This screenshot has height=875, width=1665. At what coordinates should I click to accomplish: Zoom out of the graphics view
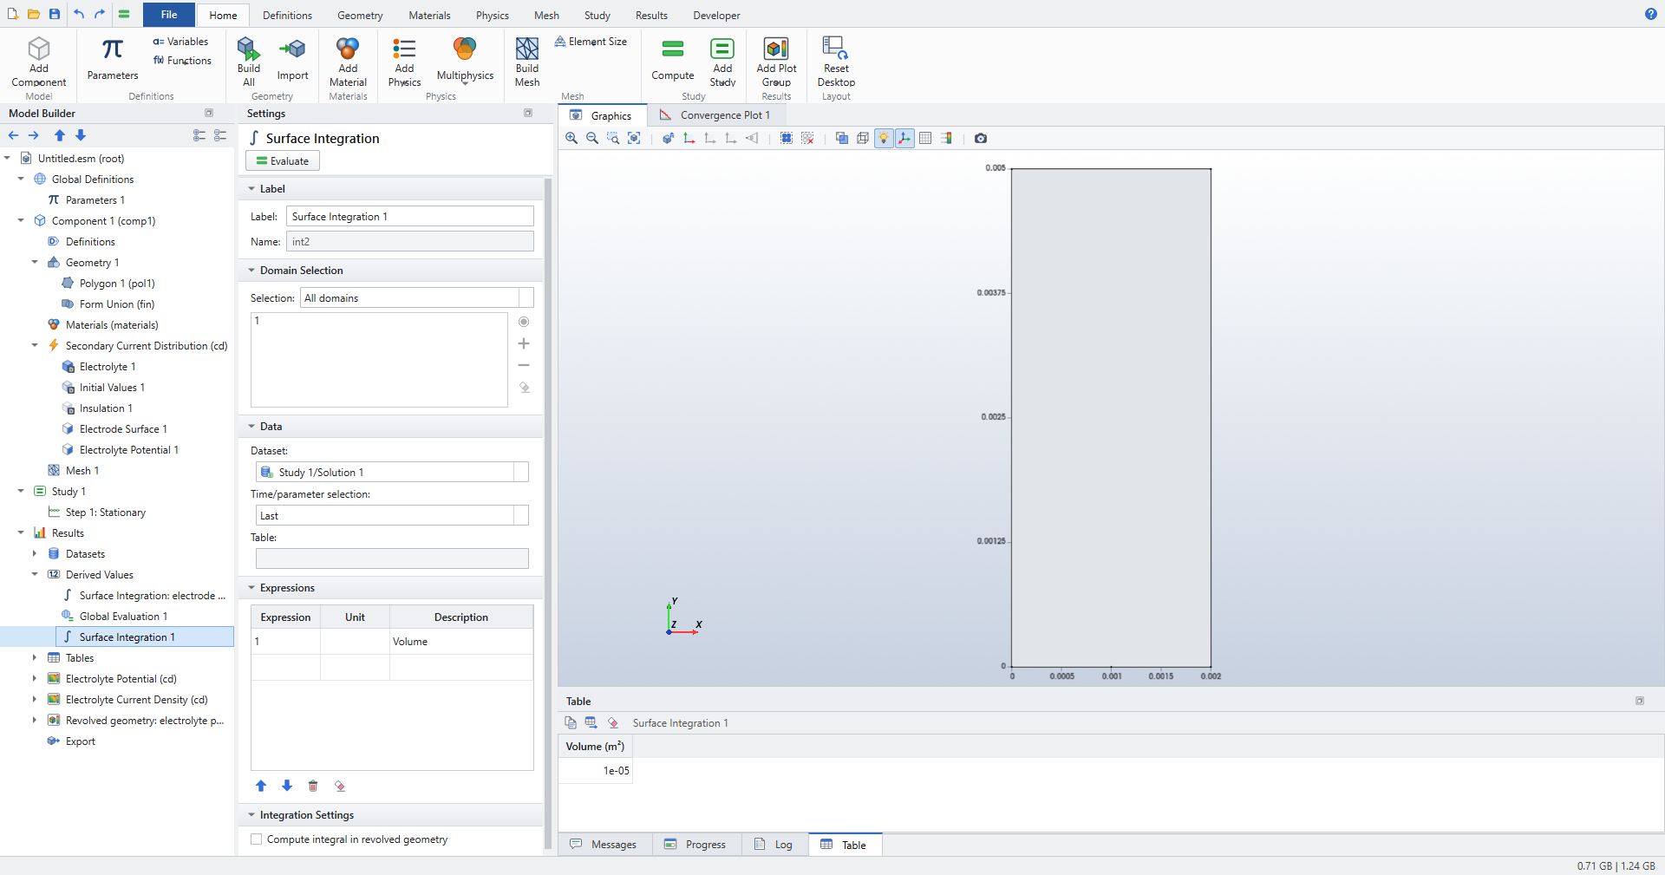pyautogui.click(x=592, y=138)
